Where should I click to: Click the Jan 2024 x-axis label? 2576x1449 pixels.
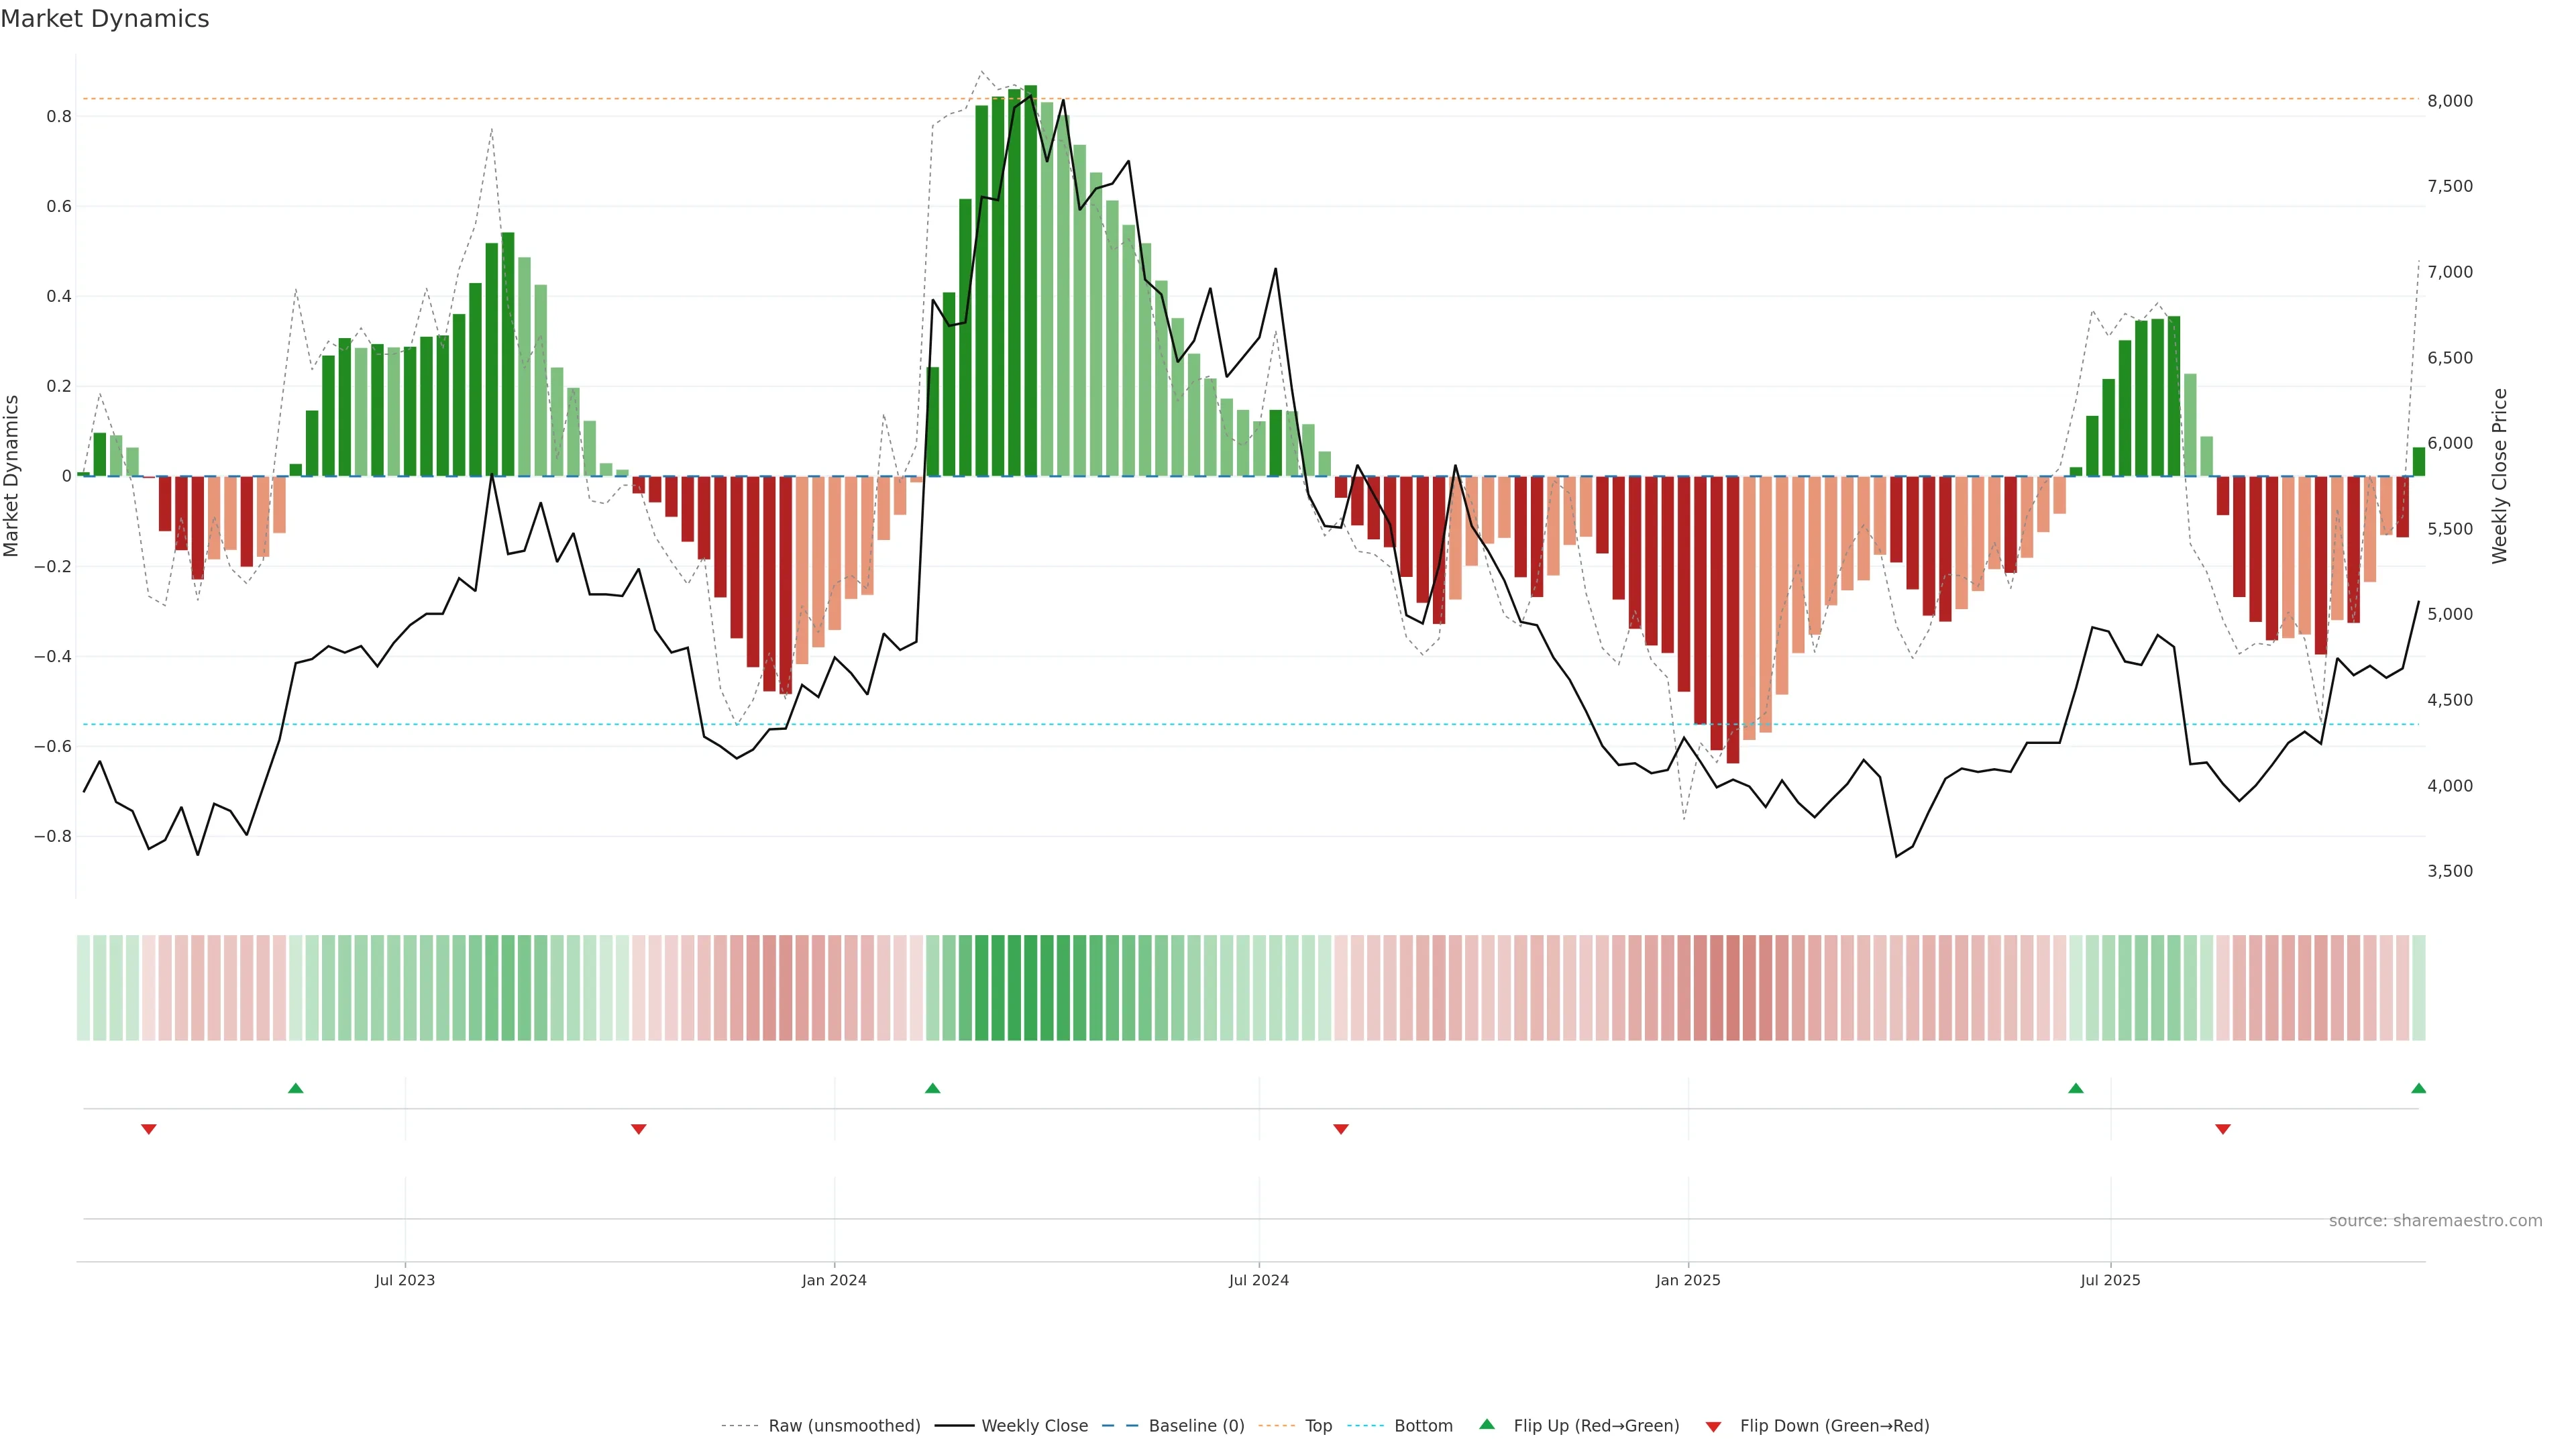834,1280
